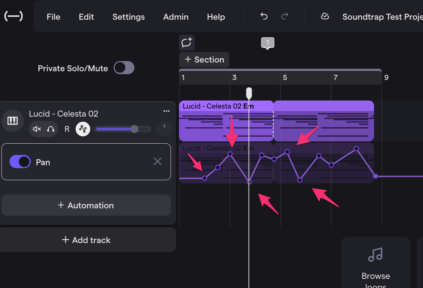Click the redo arrow icon
The height and width of the screenshot is (288, 423).
point(285,16)
